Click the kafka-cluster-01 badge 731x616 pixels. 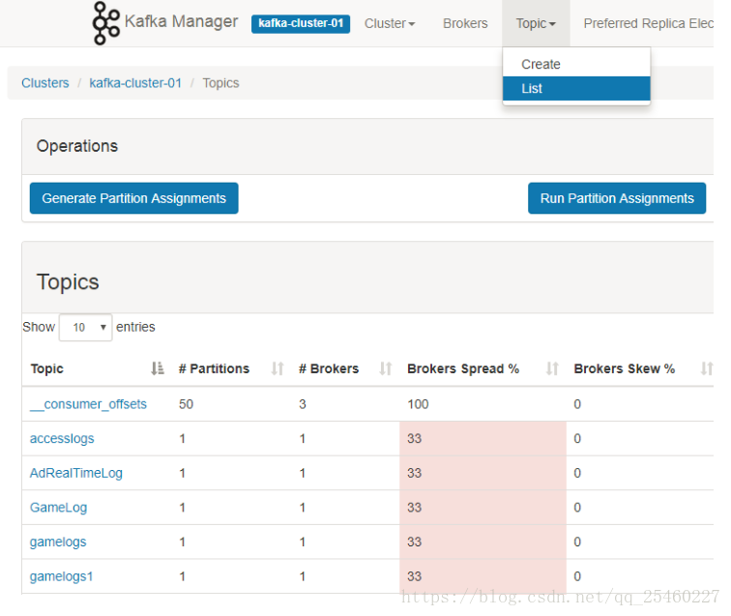click(x=301, y=23)
